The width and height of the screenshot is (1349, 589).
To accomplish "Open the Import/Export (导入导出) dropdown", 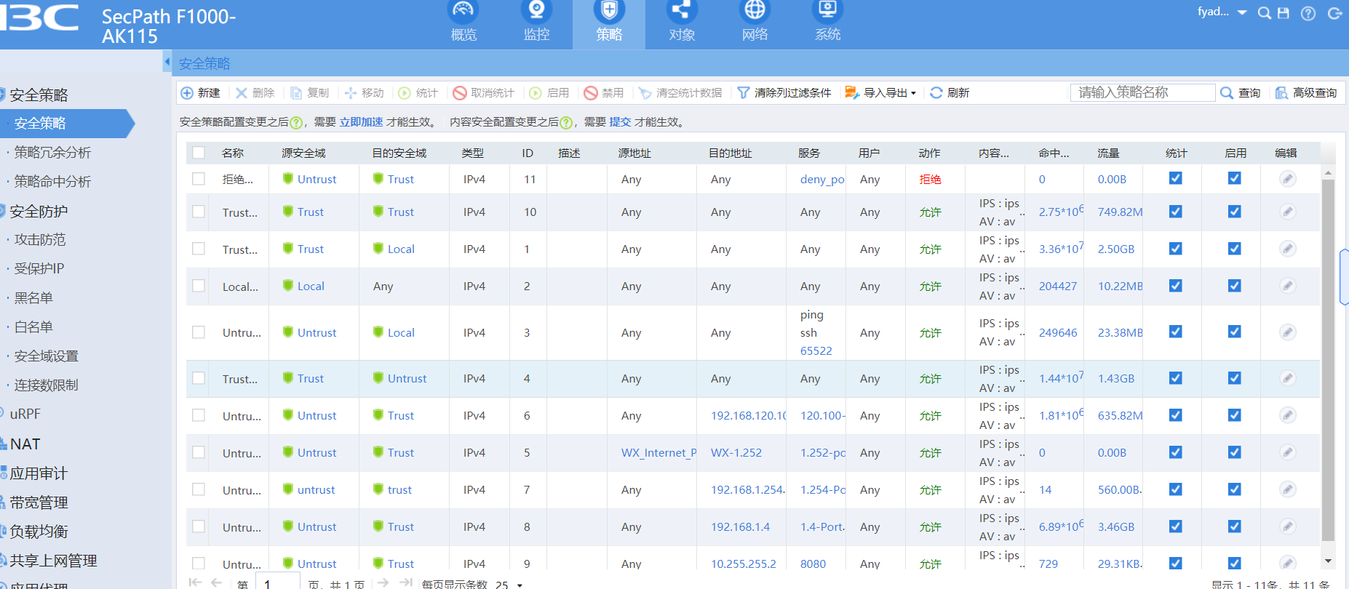I will tap(880, 93).
